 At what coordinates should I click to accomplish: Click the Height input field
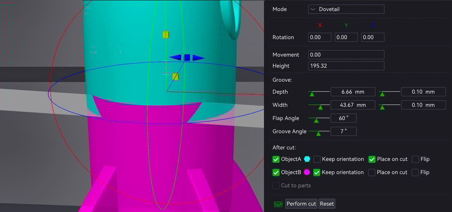(x=346, y=66)
